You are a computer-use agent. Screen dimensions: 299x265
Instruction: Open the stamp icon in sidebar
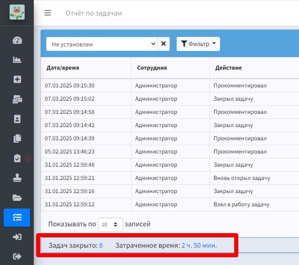tap(17, 178)
